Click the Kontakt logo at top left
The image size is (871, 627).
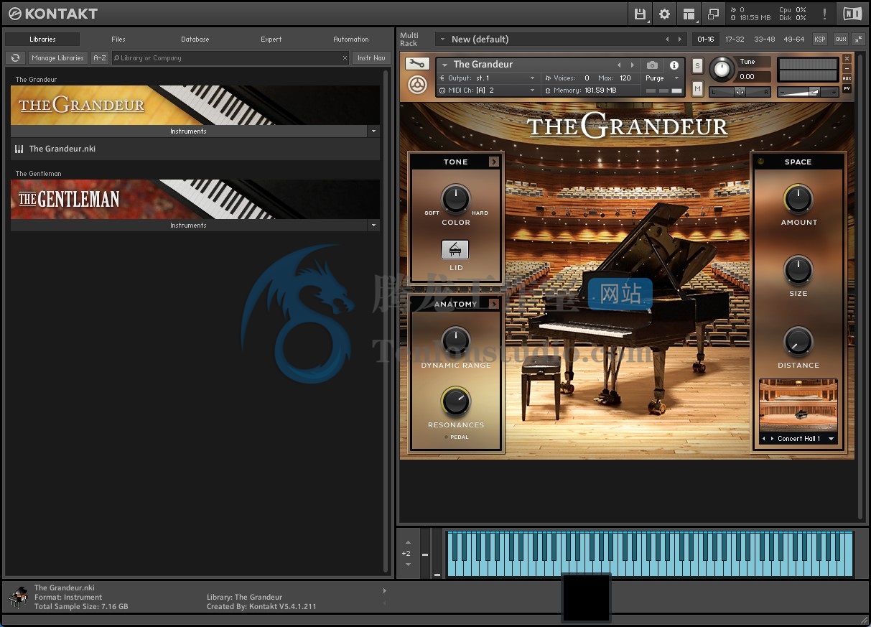[53, 14]
